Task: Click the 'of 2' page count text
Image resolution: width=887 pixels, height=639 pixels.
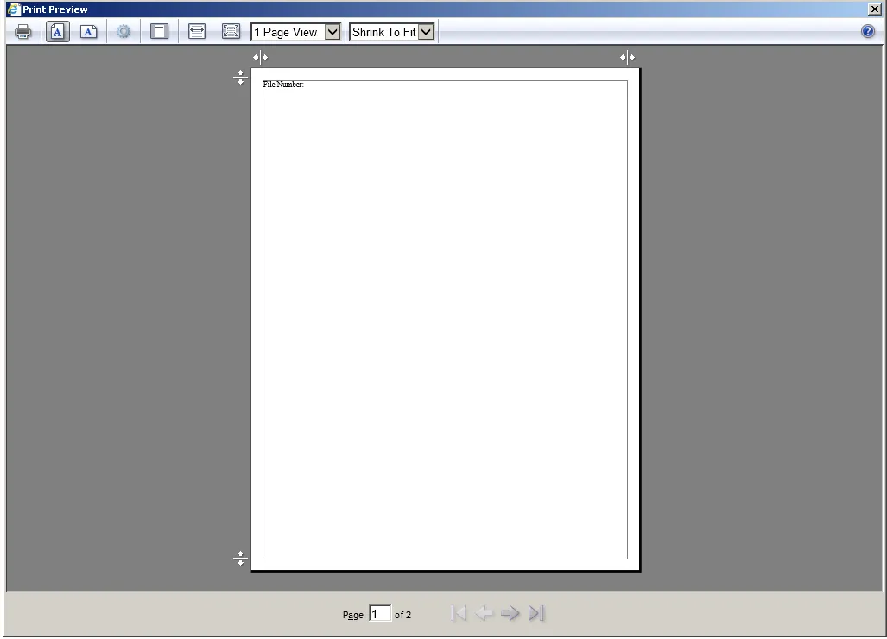Action: (x=402, y=615)
